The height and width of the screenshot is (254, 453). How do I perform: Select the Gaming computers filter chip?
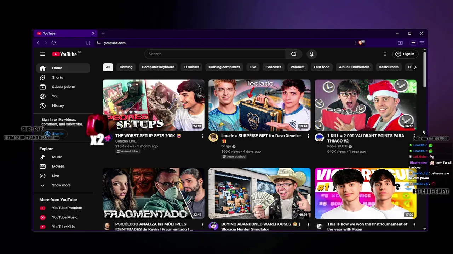(x=224, y=67)
